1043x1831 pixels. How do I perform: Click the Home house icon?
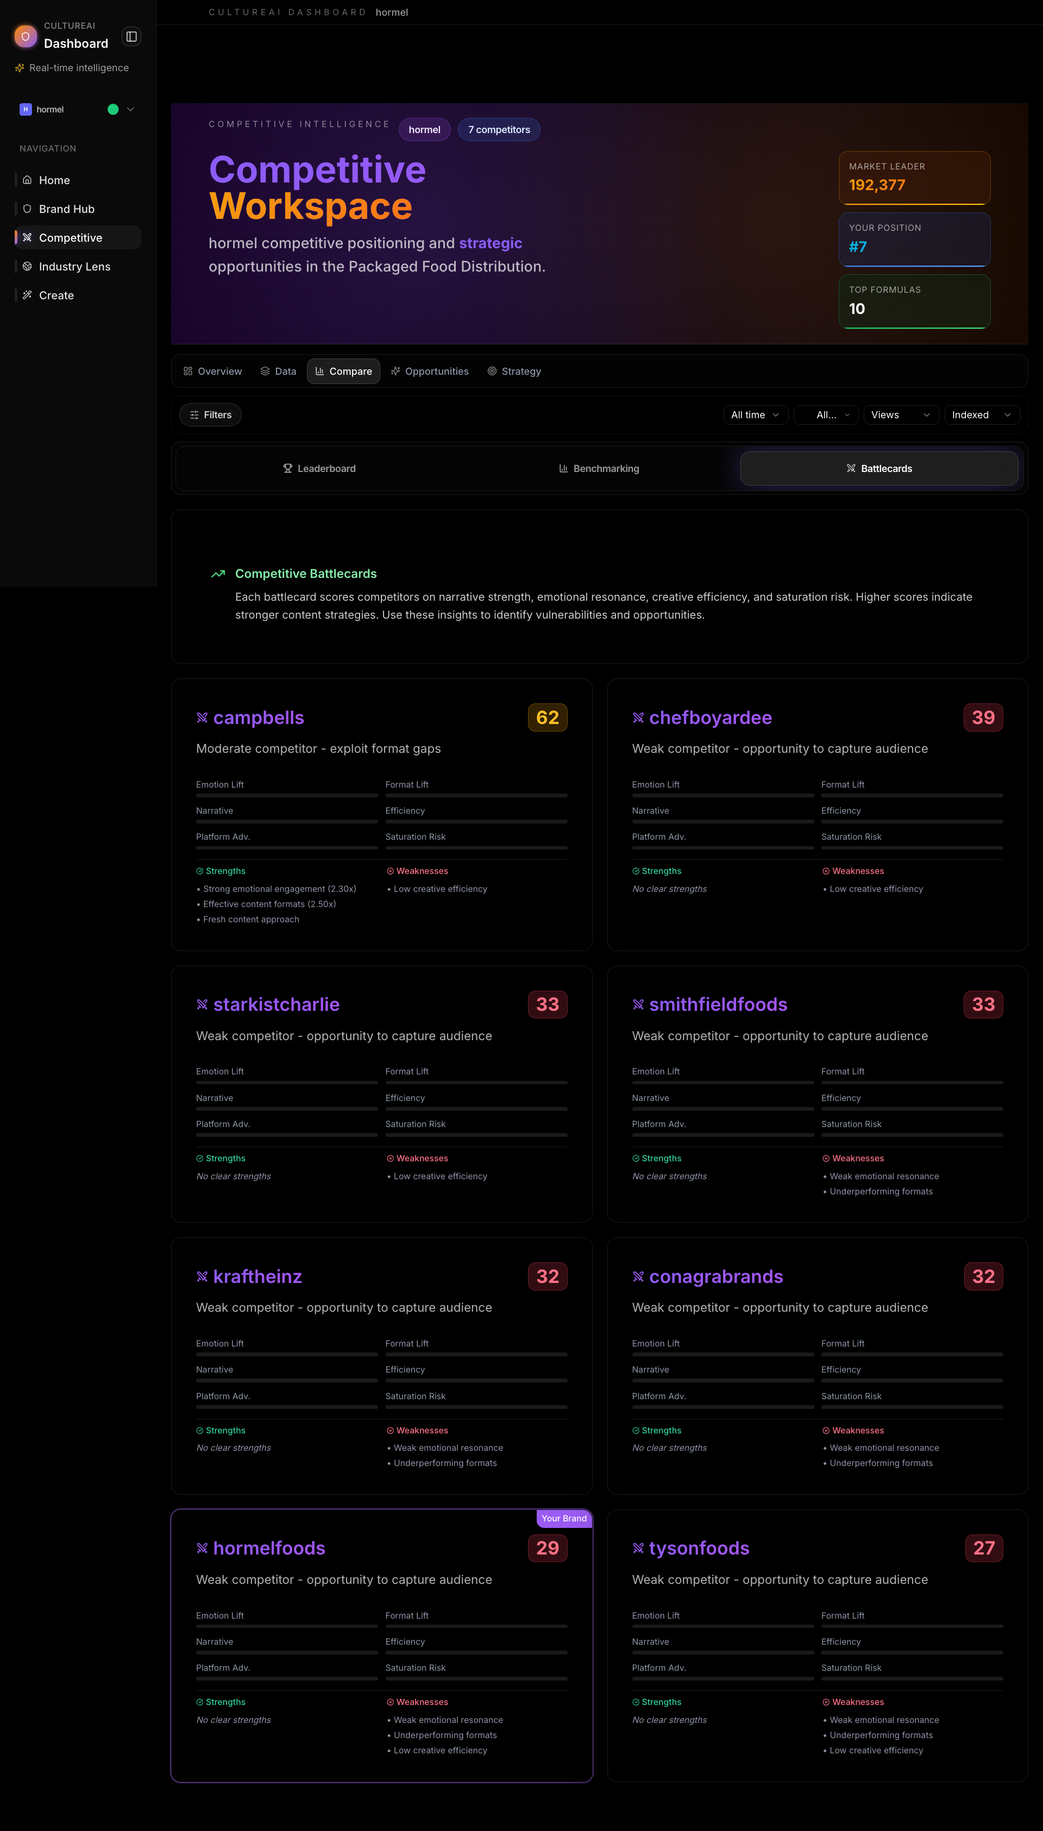[x=27, y=180]
